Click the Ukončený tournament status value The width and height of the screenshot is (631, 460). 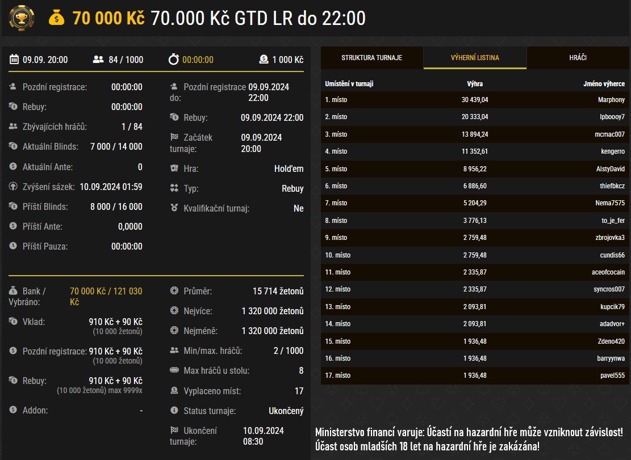click(x=286, y=411)
